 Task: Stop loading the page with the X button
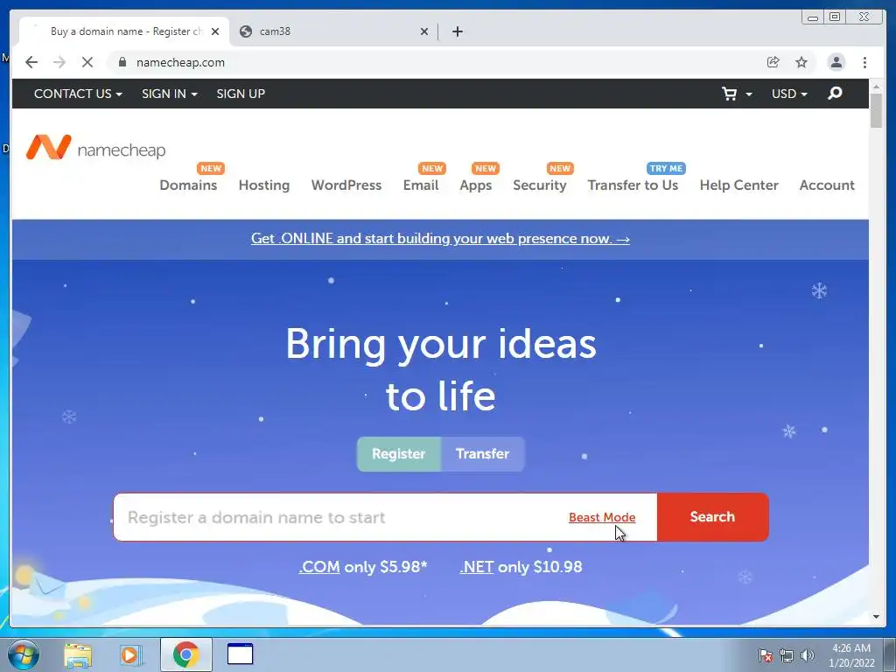click(x=87, y=62)
